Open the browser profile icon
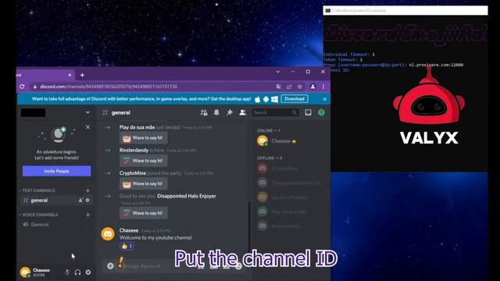This screenshot has height=281, width=500. 312,87
